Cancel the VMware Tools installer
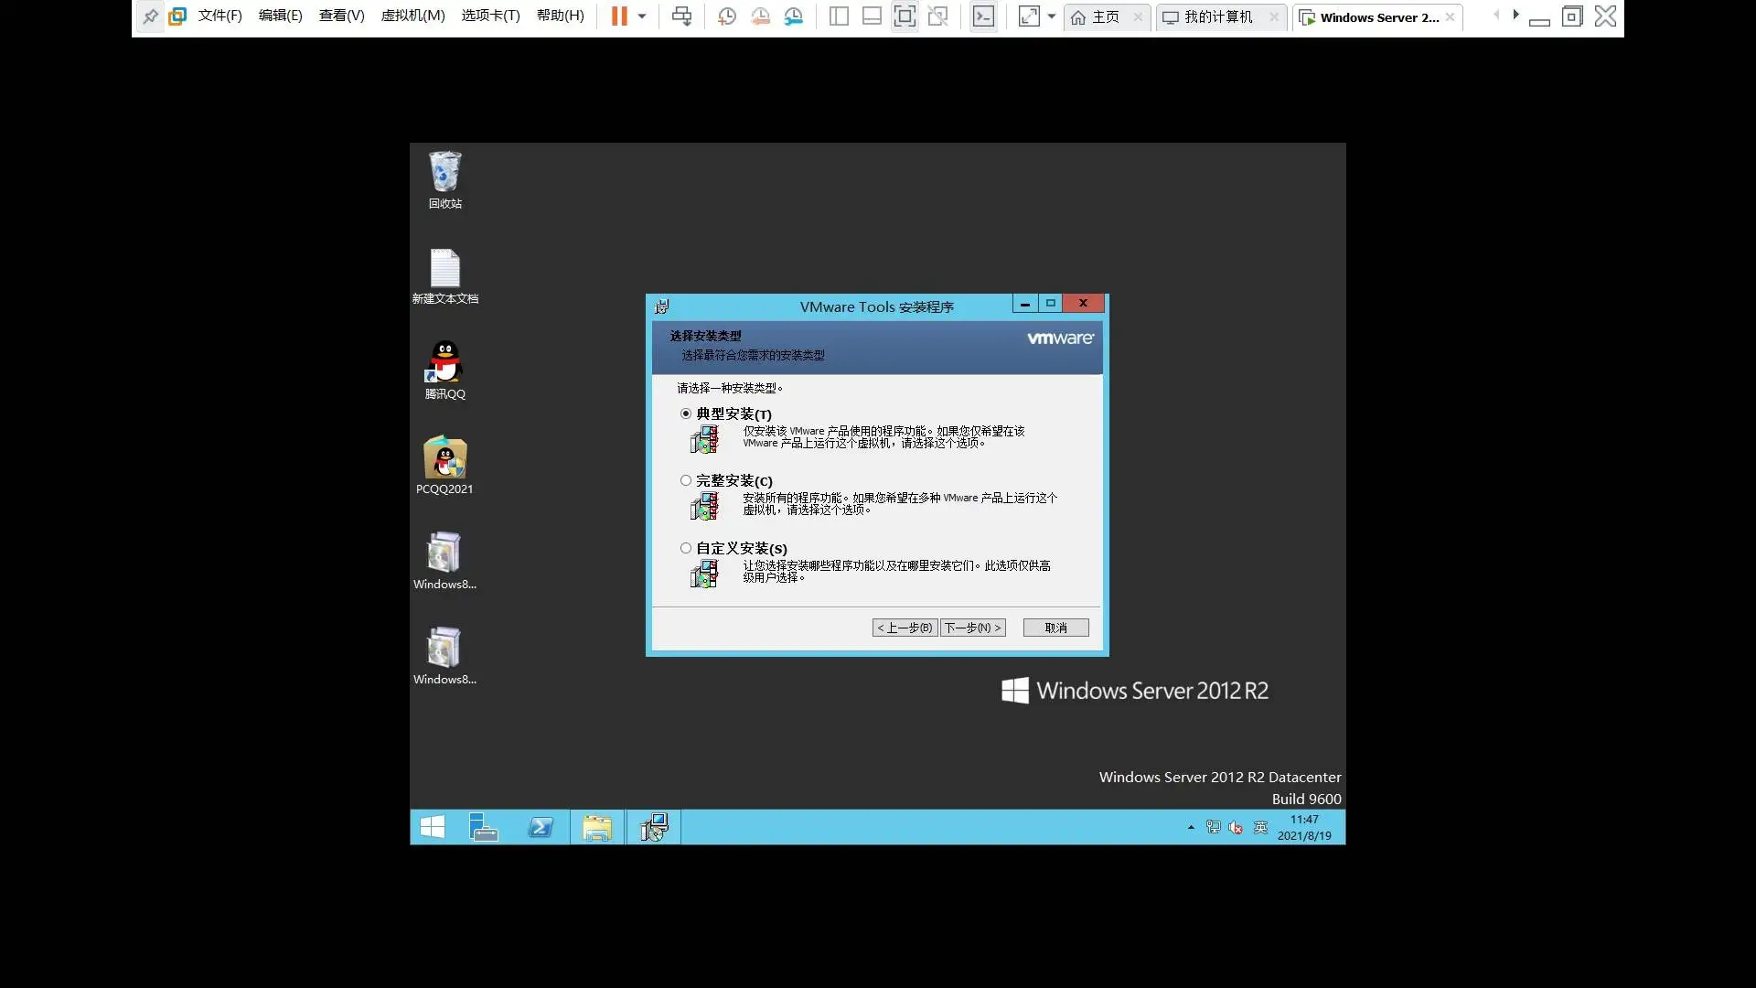Image resolution: width=1756 pixels, height=988 pixels. (x=1055, y=628)
